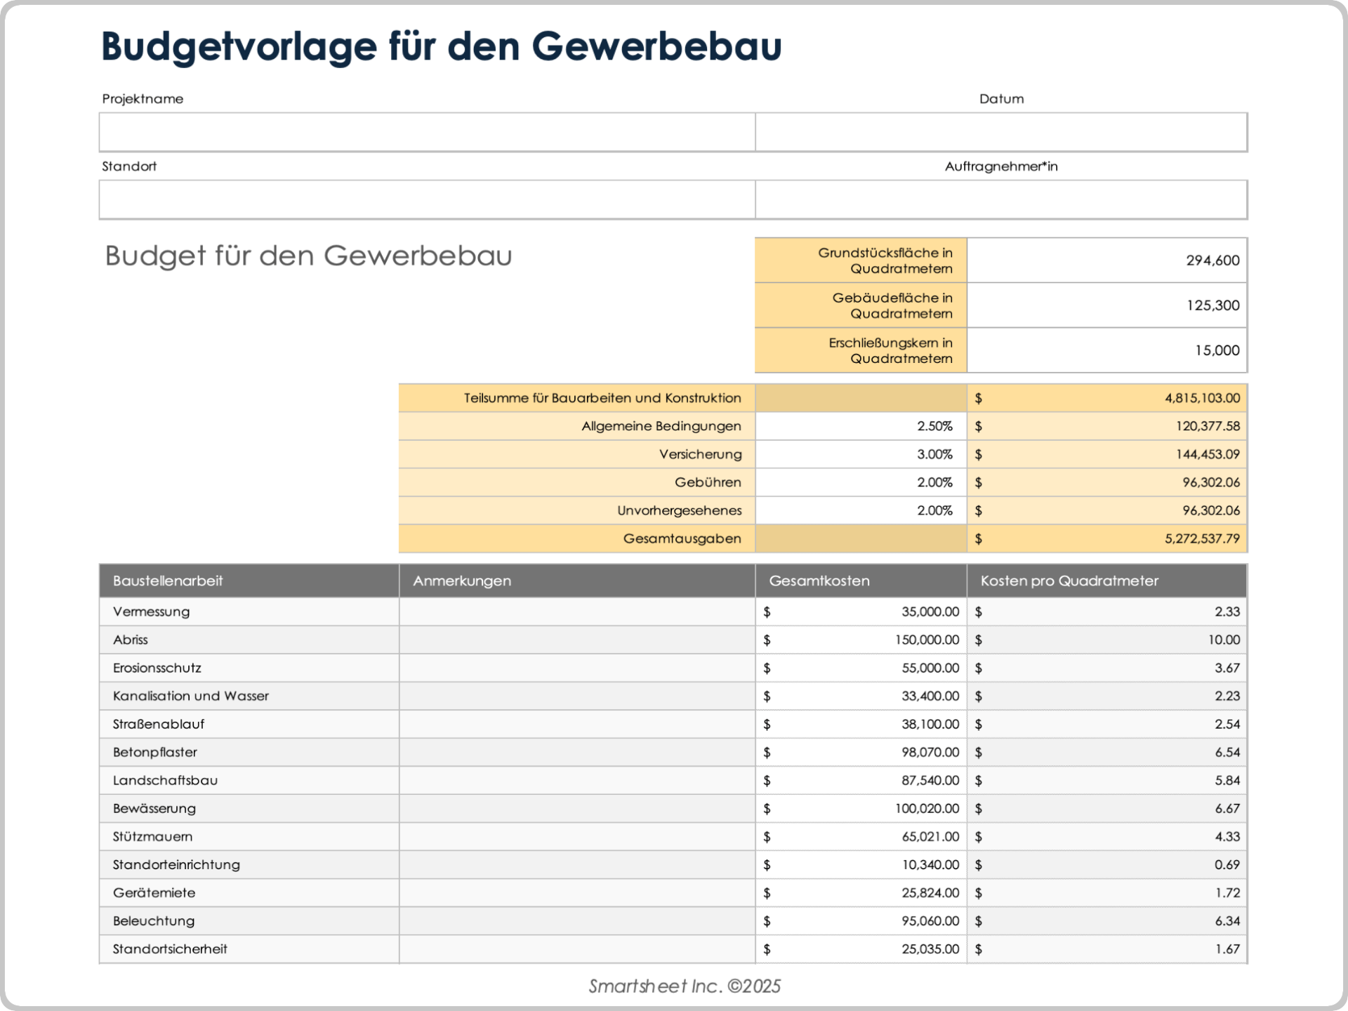This screenshot has width=1348, height=1011.
Task: Click the Anmerkungen column header
Action: pos(461,581)
